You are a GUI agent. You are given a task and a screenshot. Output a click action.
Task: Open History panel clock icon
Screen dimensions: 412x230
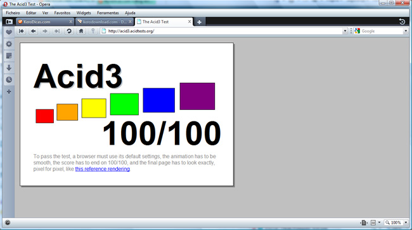coord(9,80)
